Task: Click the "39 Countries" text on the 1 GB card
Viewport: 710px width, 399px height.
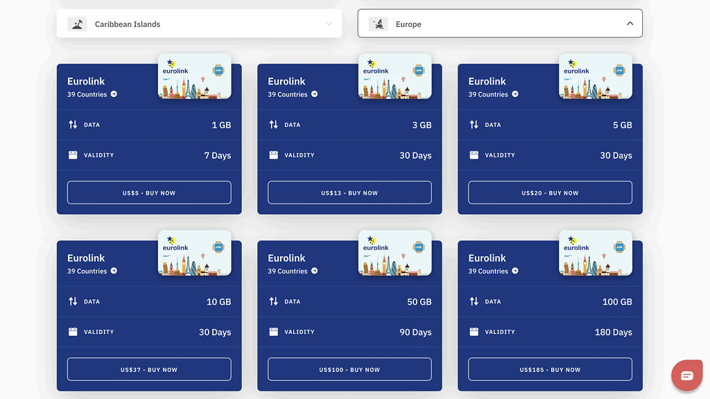Action: point(87,94)
